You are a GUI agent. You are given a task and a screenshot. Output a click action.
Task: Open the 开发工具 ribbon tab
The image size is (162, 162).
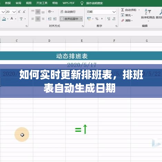point(42,3)
